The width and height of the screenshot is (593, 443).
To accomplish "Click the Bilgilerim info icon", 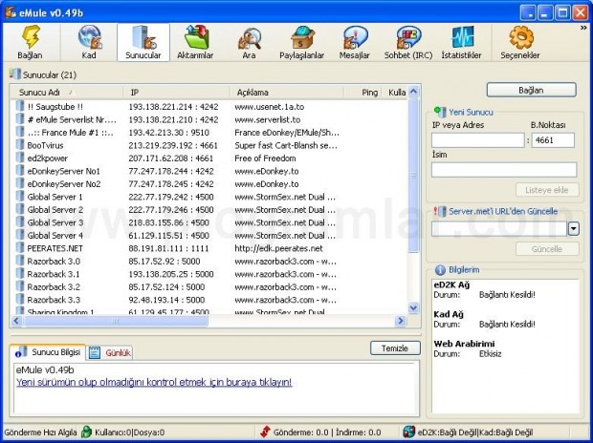I will [440, 269].
